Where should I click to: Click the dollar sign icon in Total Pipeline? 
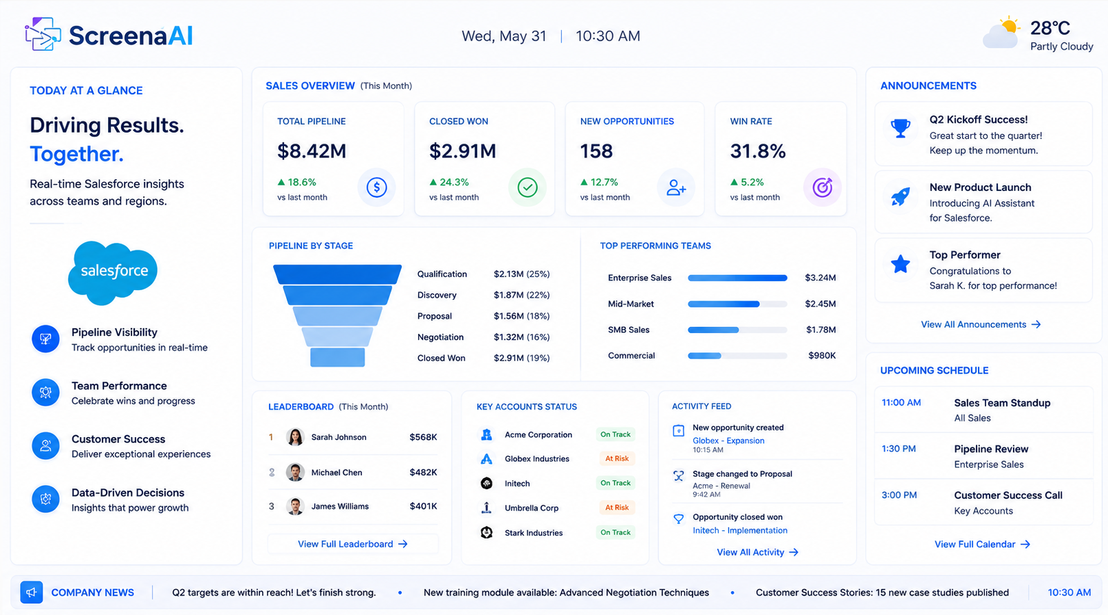point(376,187)
